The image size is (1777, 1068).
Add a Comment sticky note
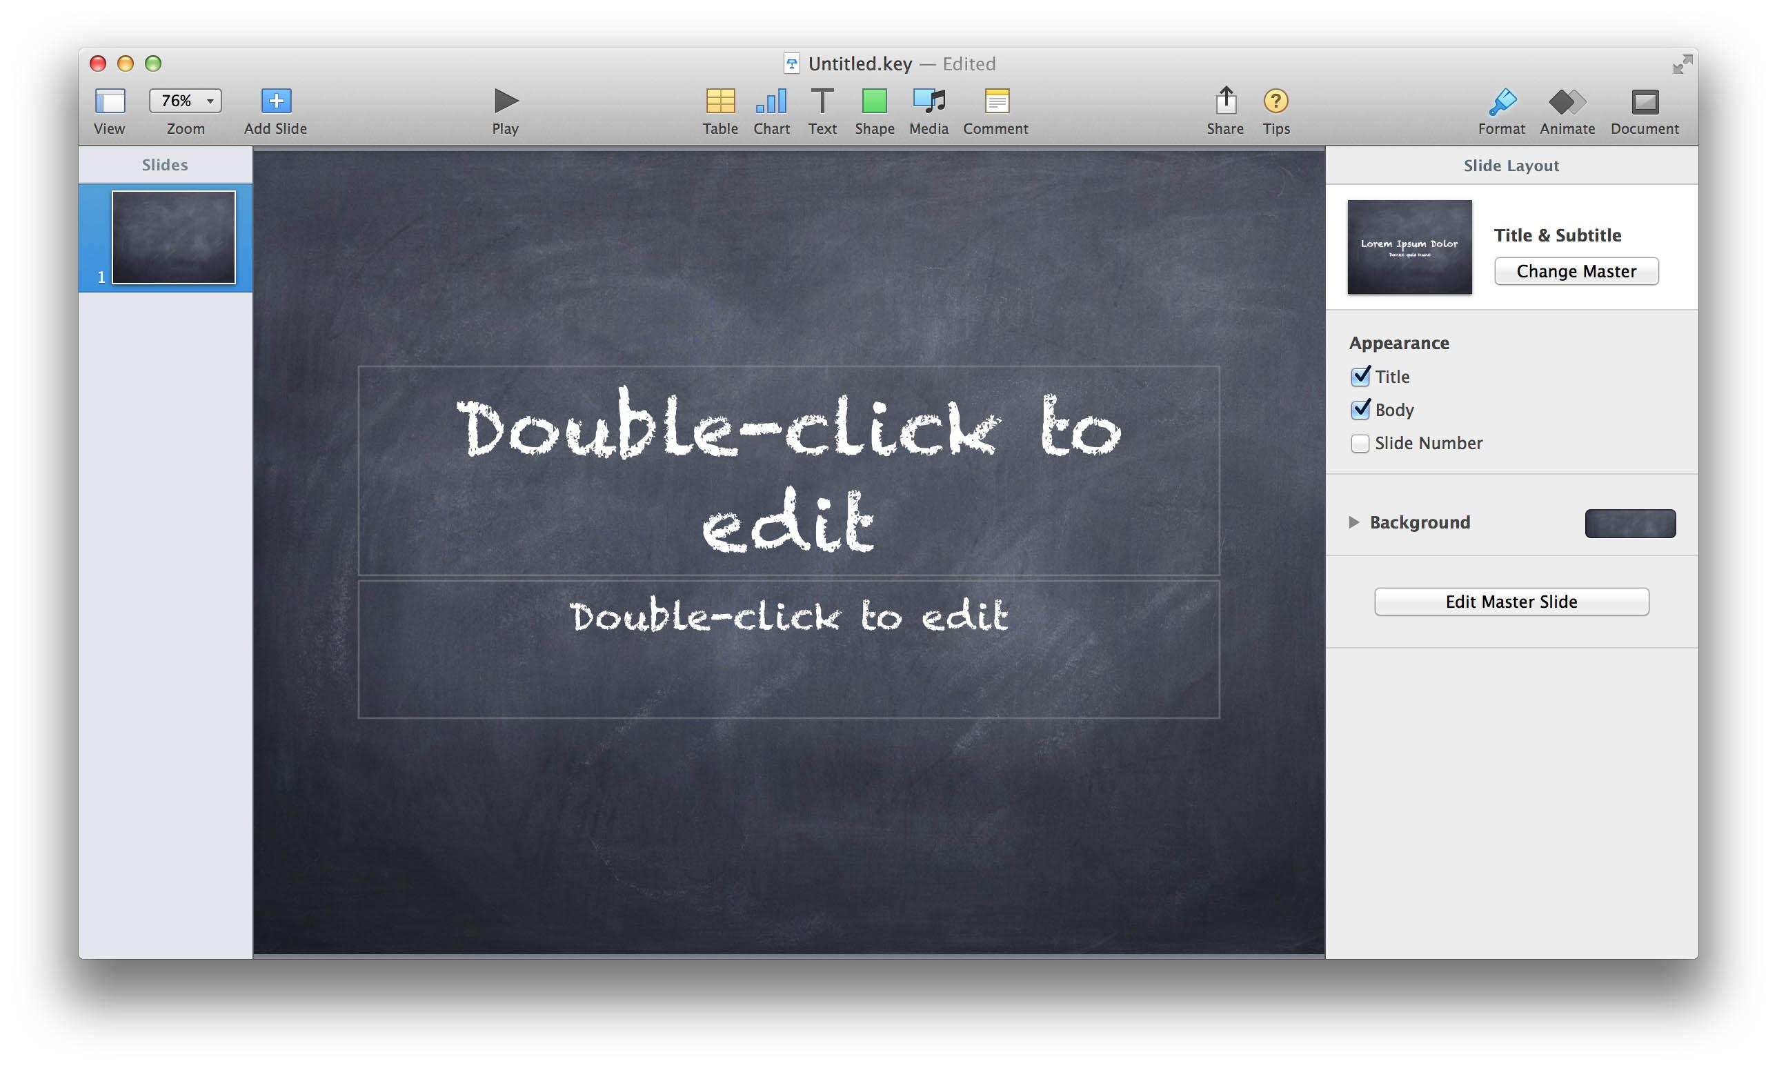[x=995, y=101]
